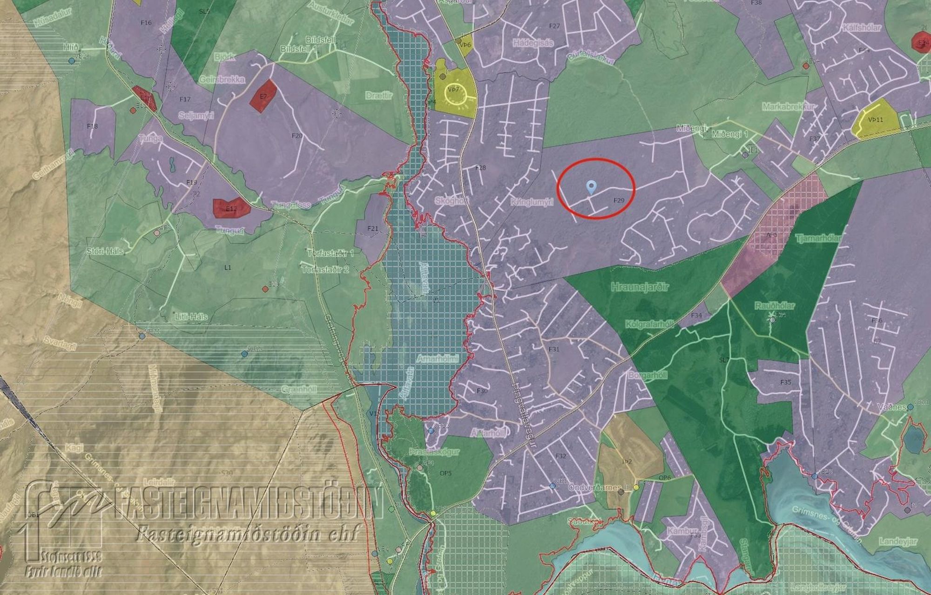Image resolution: width=931 pixels, height=595 pixels.
Task: Click the F29 zone label
Action: (x=619, y=200)
